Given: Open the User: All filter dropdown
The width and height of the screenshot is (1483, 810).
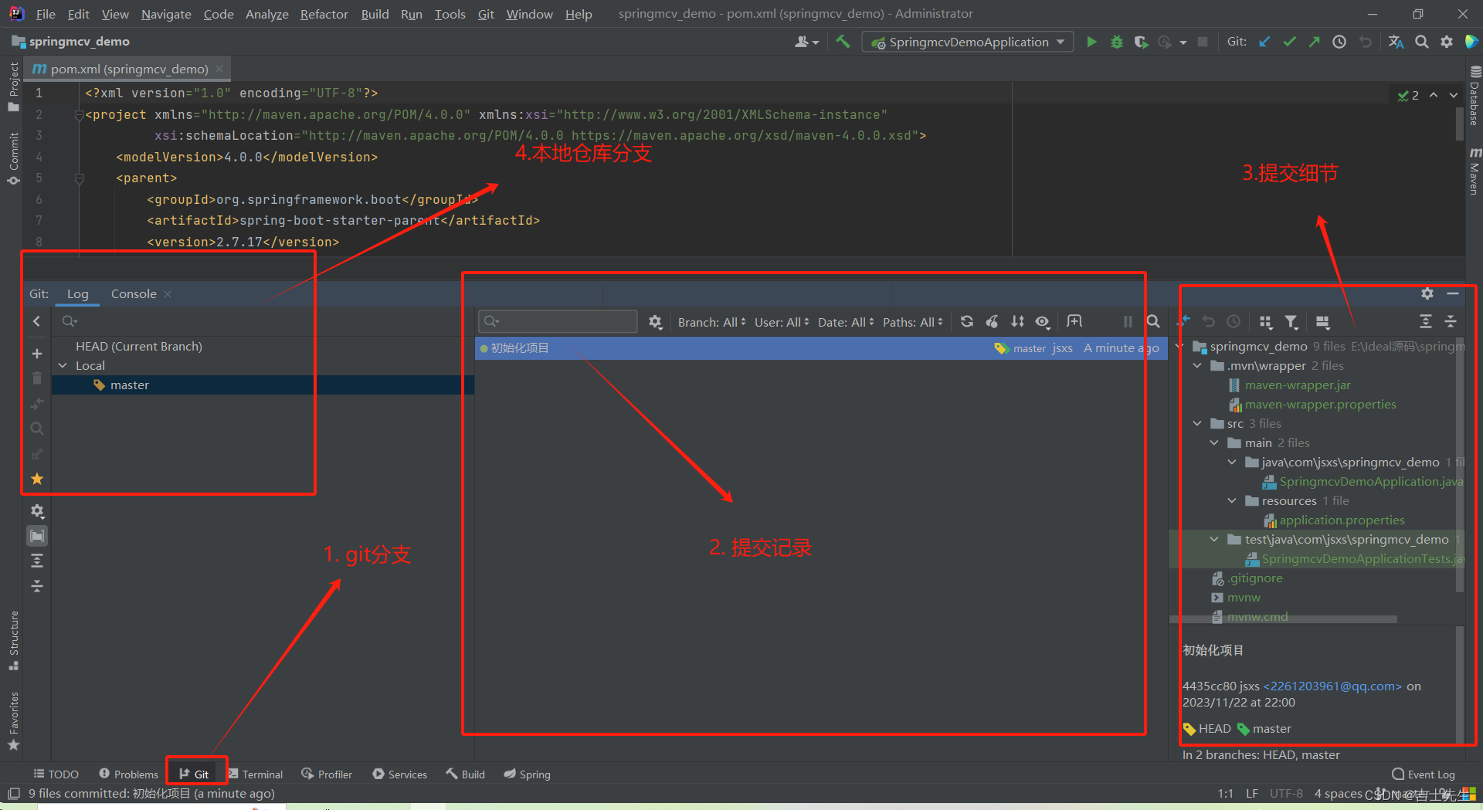Looking at the screenshot, I should click(782, 322).
